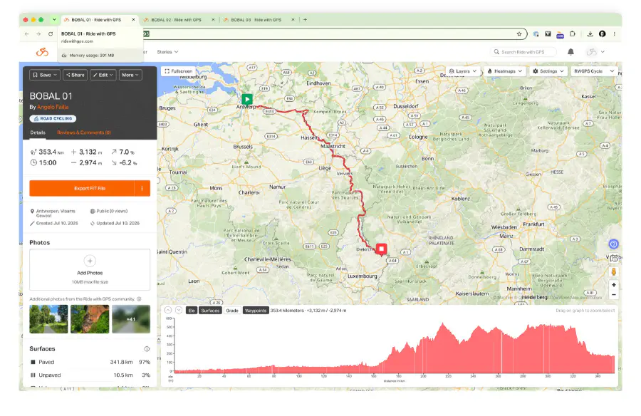The width and height of the screenshot is (641, 416).
Task: Click the ROAD CYCLING tag badge
Action: click(53, 119)
